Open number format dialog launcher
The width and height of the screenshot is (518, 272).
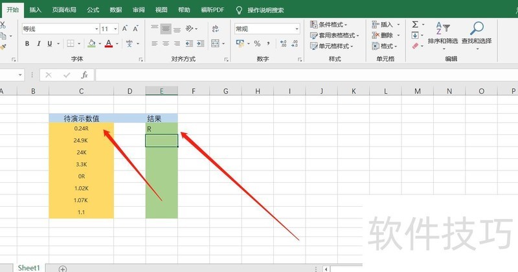[300, 59]
